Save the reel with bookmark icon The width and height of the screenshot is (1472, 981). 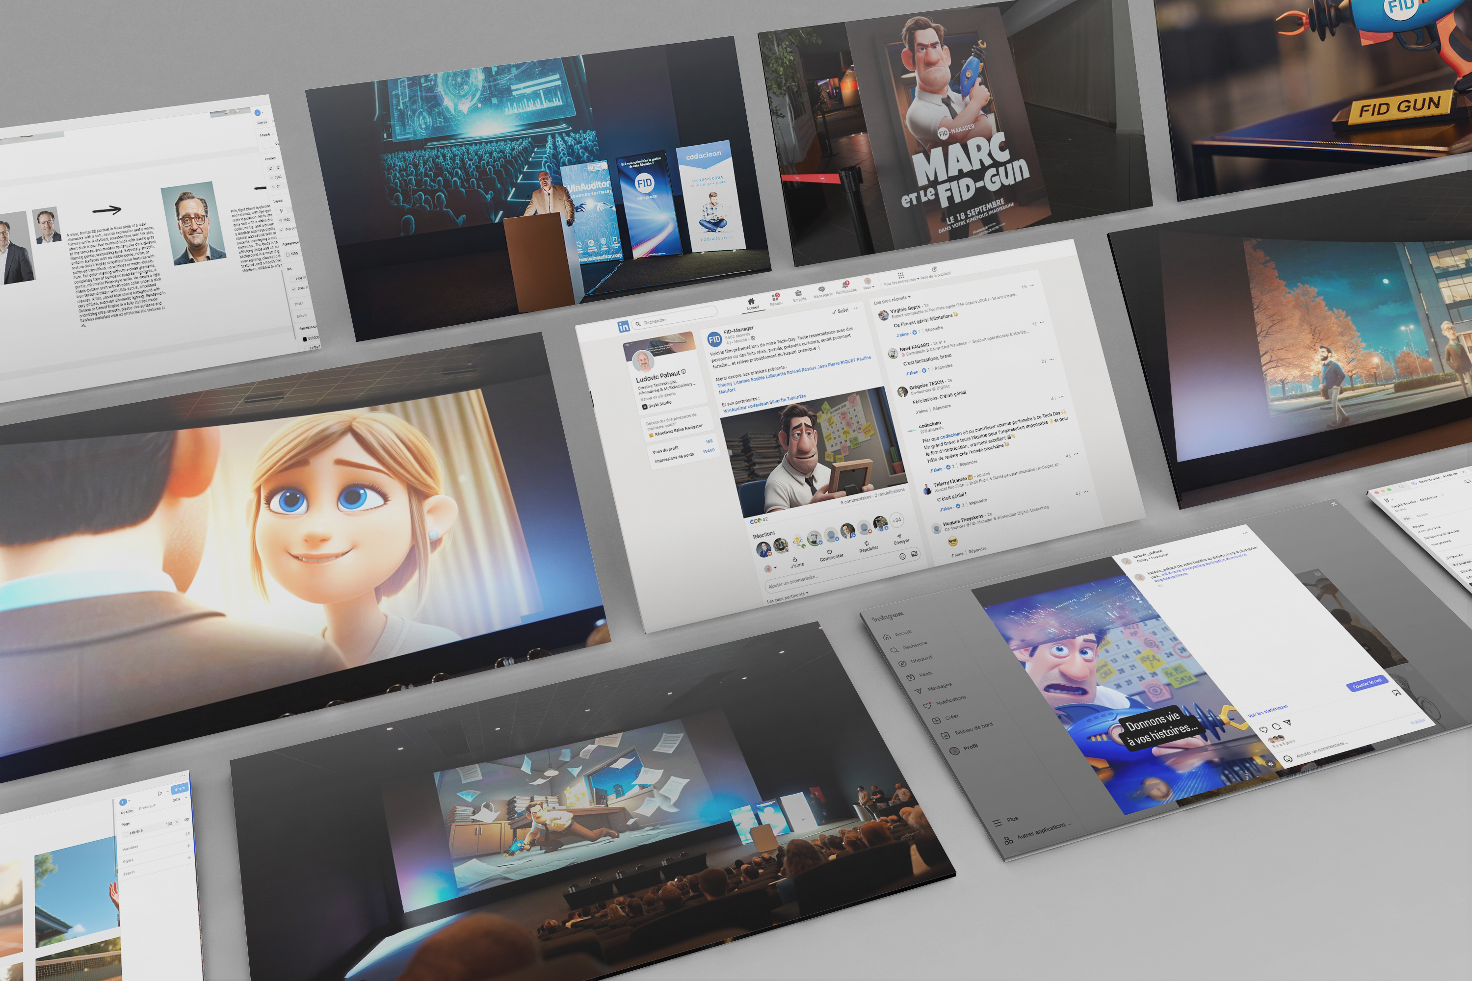(x=1395, y=693)
